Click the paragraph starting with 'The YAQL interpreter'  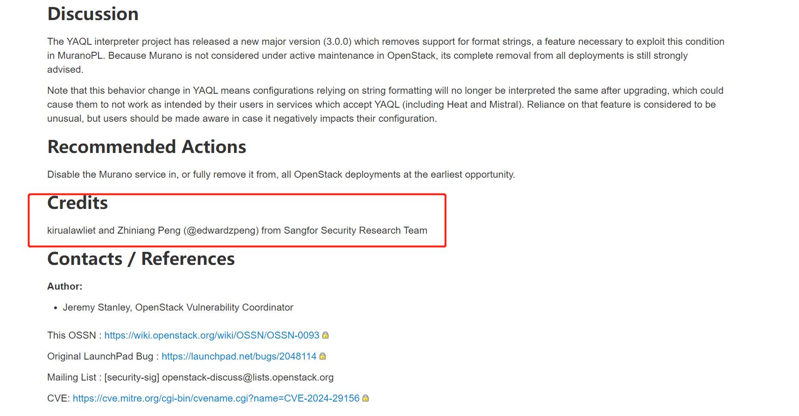385,55
